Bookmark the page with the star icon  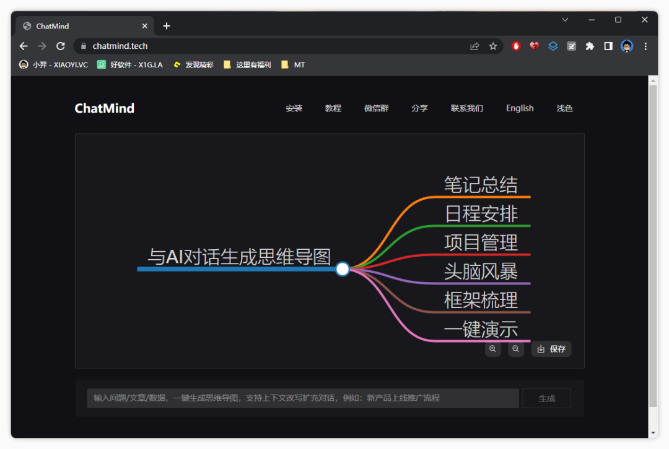coord(493,46)
